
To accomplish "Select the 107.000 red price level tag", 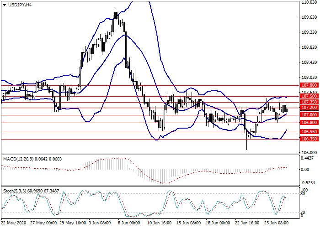I will (309, 115).
